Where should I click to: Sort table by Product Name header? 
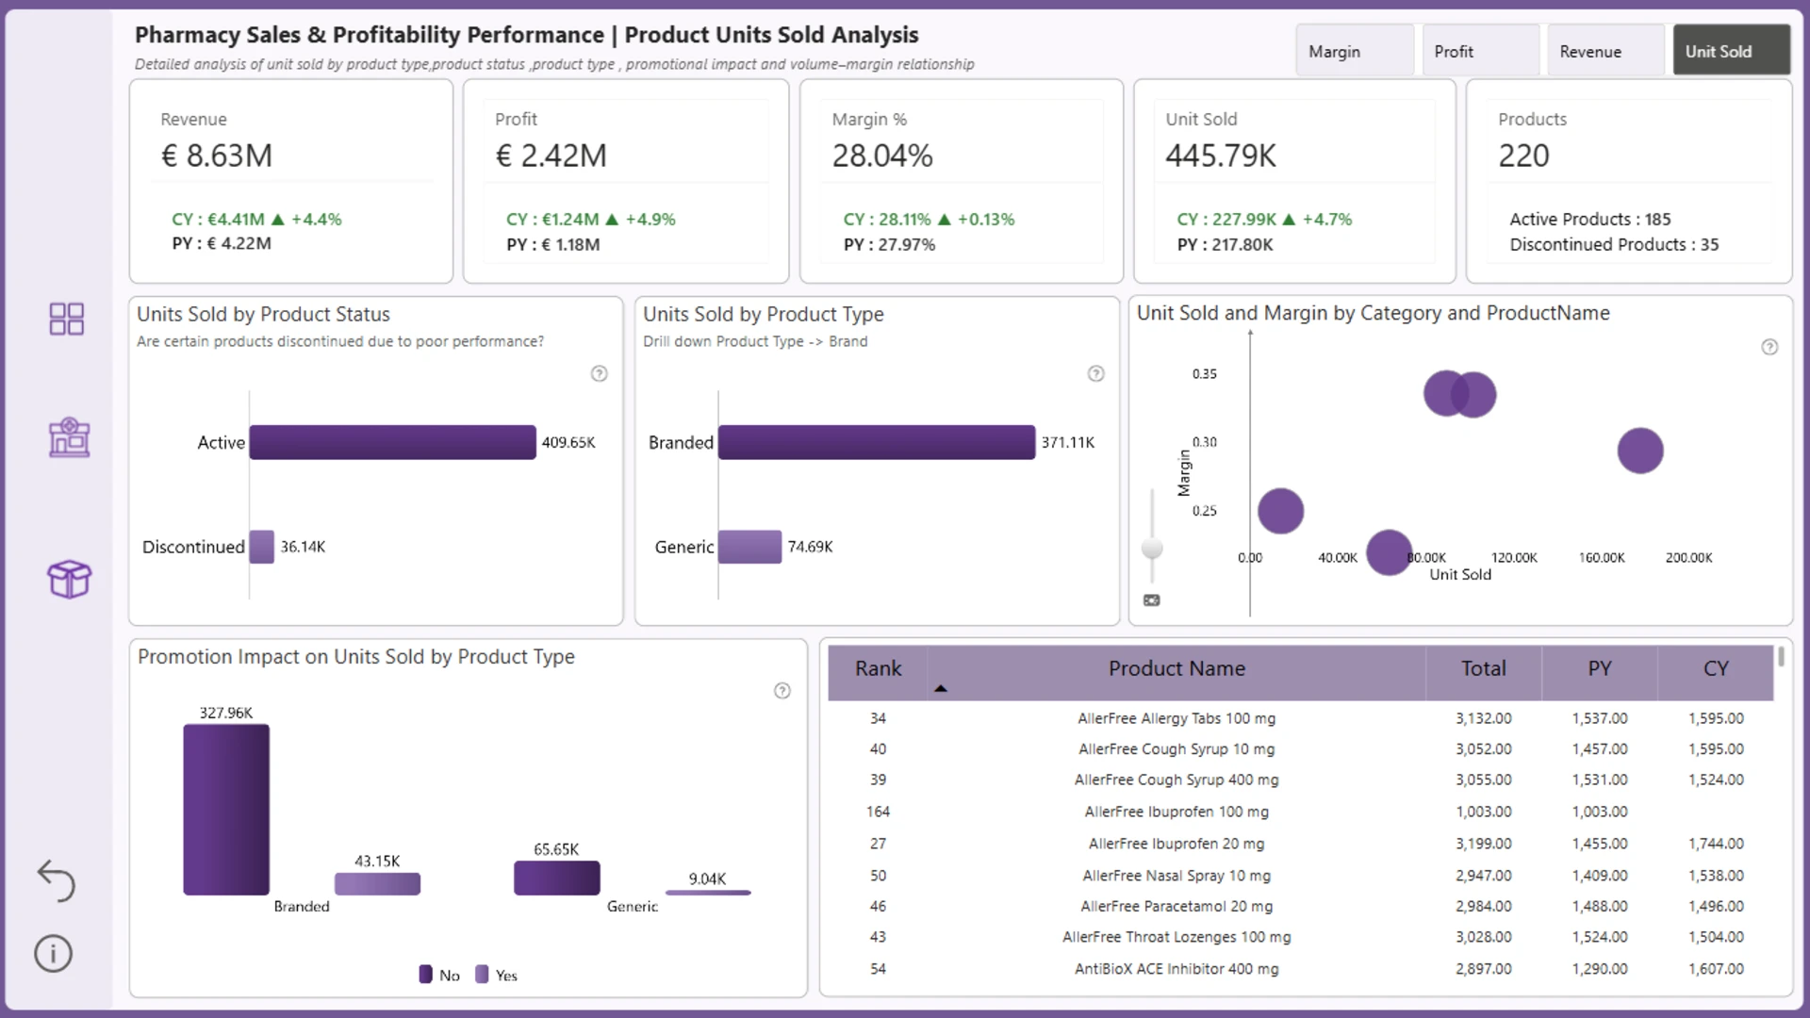pyautogui.click(x=1176, y=669)
